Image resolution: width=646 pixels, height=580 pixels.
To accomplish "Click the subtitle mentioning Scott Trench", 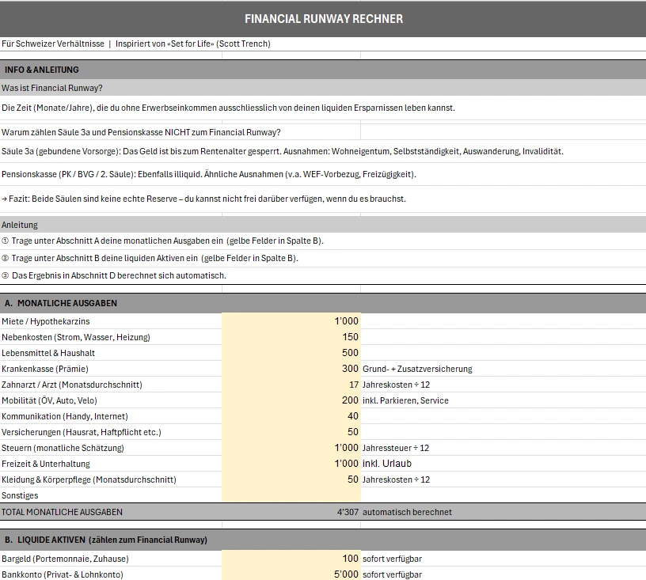I will click(136, 44).
